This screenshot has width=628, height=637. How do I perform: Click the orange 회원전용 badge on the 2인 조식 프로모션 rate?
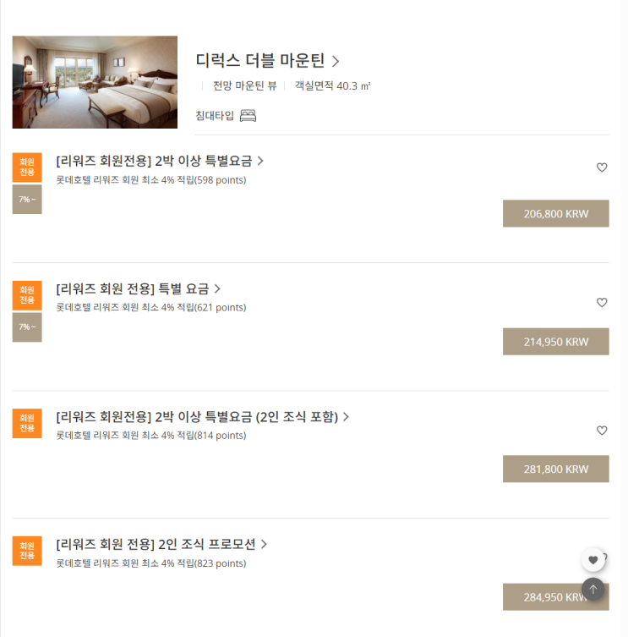(x=27, y=551)
